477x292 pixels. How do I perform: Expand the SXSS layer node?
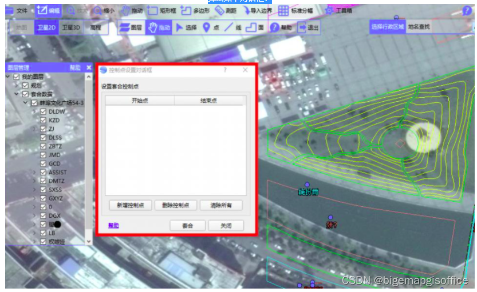click(x=35, y=189)
